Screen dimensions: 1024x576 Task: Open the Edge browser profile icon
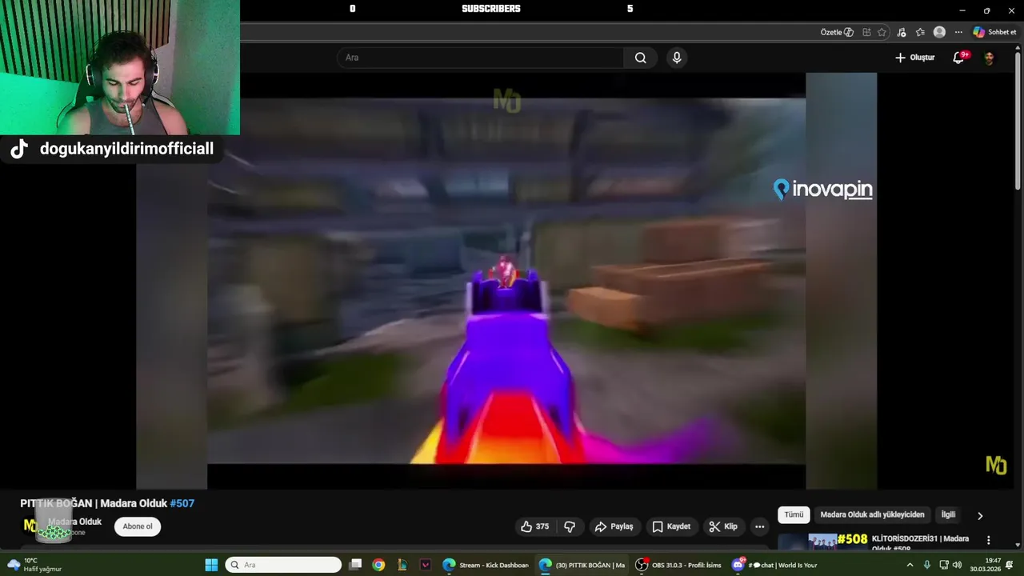click(x=939, y=32)
